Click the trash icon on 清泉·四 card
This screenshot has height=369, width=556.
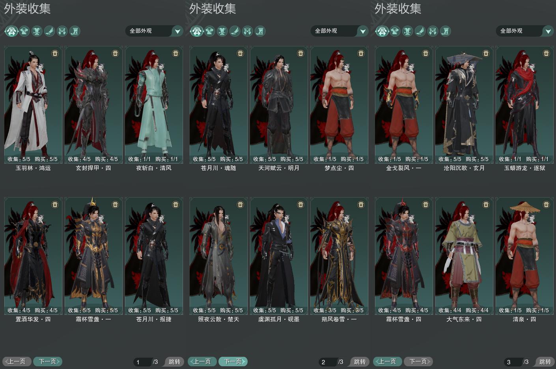[546, 204]
